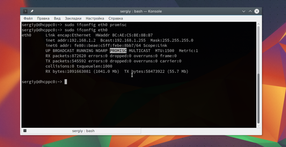Viewport: 286px width, 147px height.
Task: Click the terminal icon on the bash tab
Action: [x=25, y=131]
